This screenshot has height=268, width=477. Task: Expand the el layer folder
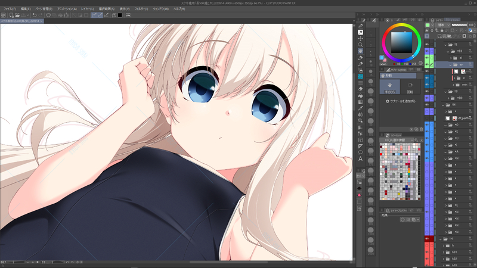[451, 58]
